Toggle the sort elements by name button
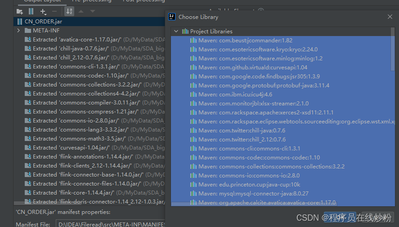This screenshot has height=227, width=399. (x=69, y=11)
